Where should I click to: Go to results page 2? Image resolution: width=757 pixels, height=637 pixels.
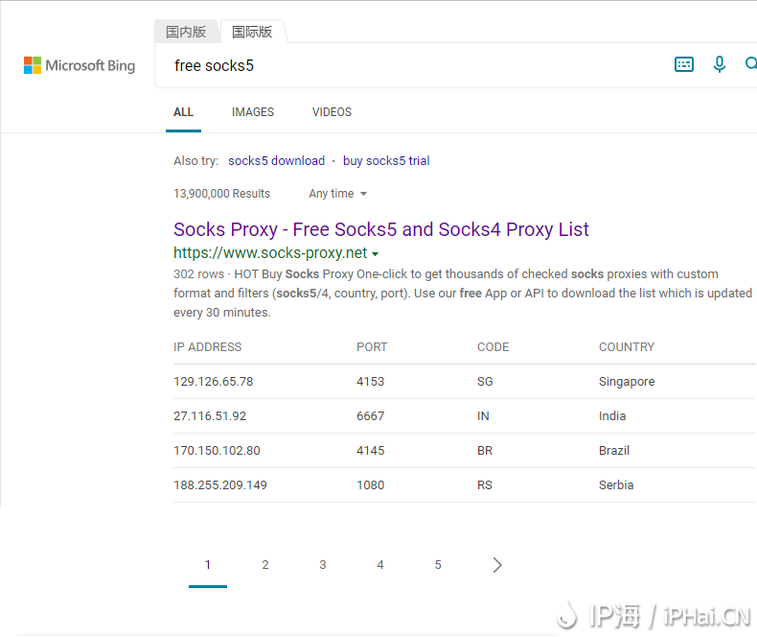tap(265, 565)
